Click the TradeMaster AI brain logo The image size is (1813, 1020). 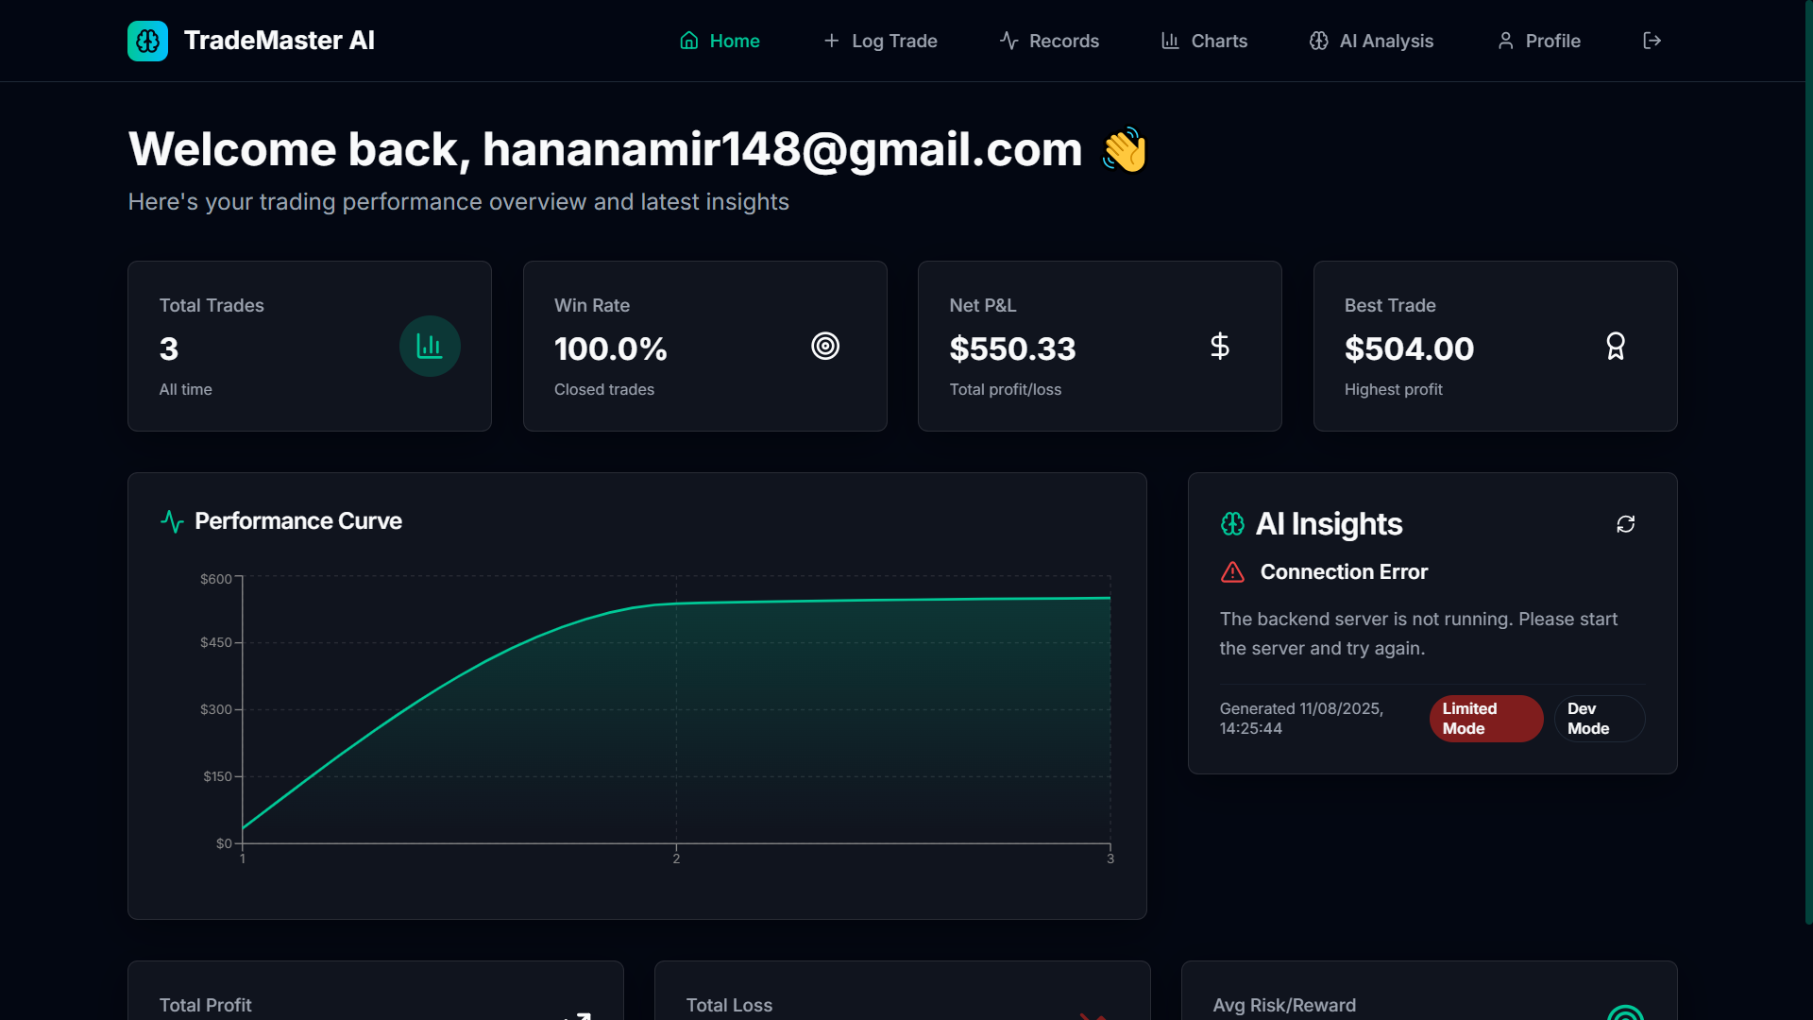coord(147,41)
